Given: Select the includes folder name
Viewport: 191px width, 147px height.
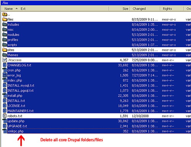Looking at the screenshot, I should coord(13,24).
